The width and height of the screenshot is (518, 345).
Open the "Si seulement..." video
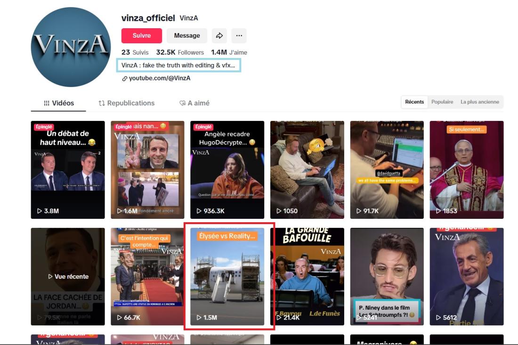pyautogui.click(x=467, y=170)
